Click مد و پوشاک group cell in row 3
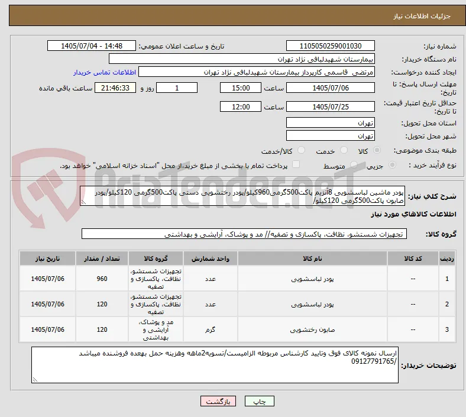The width and height of the screenshot is (466, 417). pyautogui.click(x=156, y=329)
